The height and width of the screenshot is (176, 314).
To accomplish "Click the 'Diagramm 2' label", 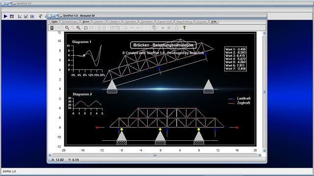I will (82, 94).
